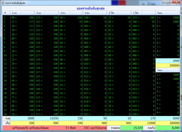182x132 pixels.
Task: Select the 2 บน column header
Action: click(x=22, y=13)
